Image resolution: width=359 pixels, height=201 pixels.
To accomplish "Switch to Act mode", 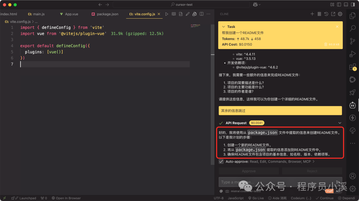I will [x=338, y=191].
